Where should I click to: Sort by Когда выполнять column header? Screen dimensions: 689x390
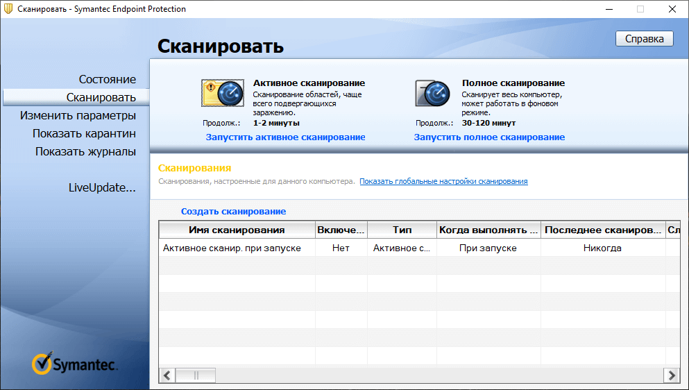pyautogui.click(x=488, y=230)
